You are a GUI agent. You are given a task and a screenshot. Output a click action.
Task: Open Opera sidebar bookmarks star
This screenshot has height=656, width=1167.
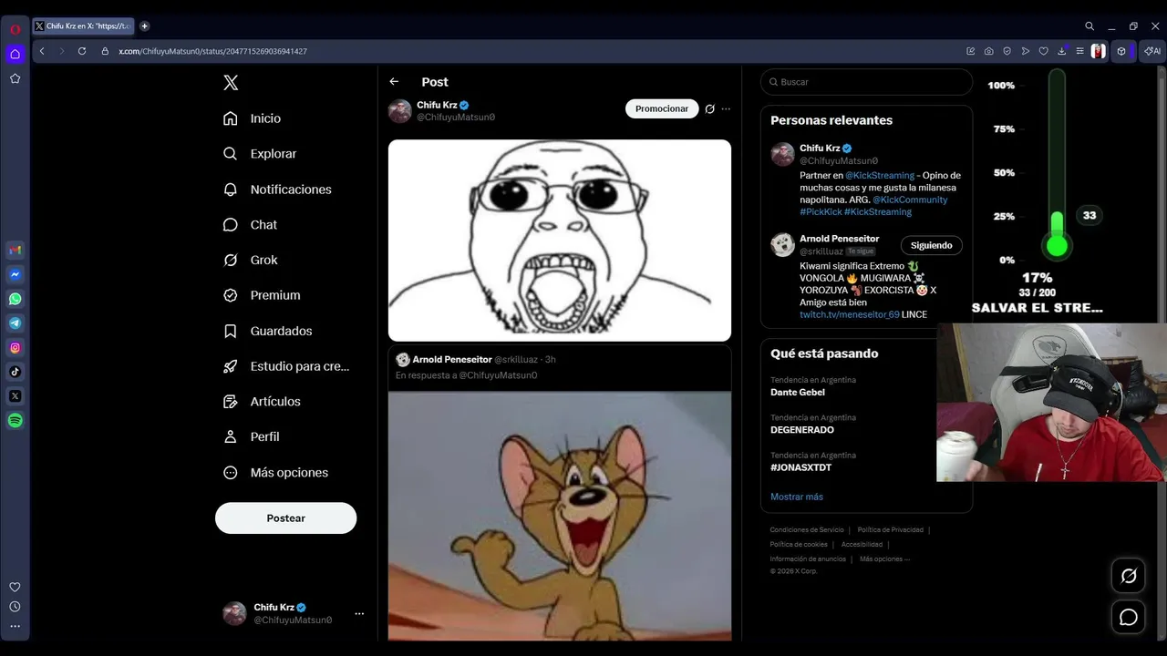(15, 78)
